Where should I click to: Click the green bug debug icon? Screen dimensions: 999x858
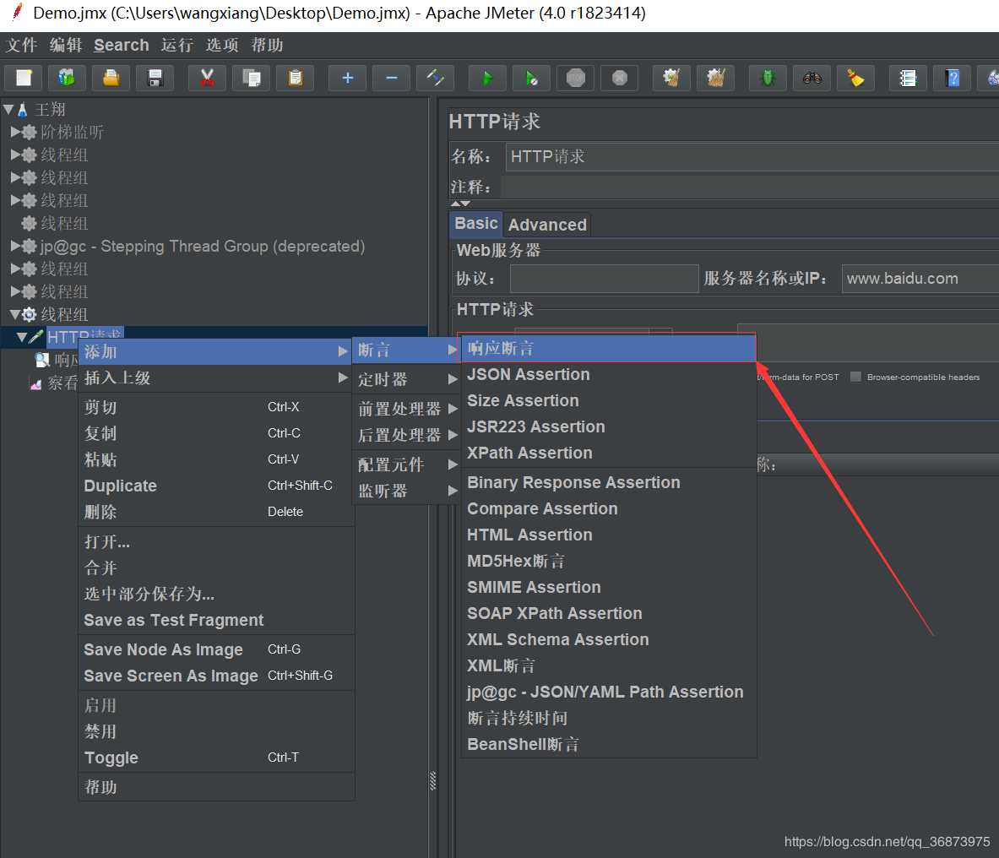767,79
